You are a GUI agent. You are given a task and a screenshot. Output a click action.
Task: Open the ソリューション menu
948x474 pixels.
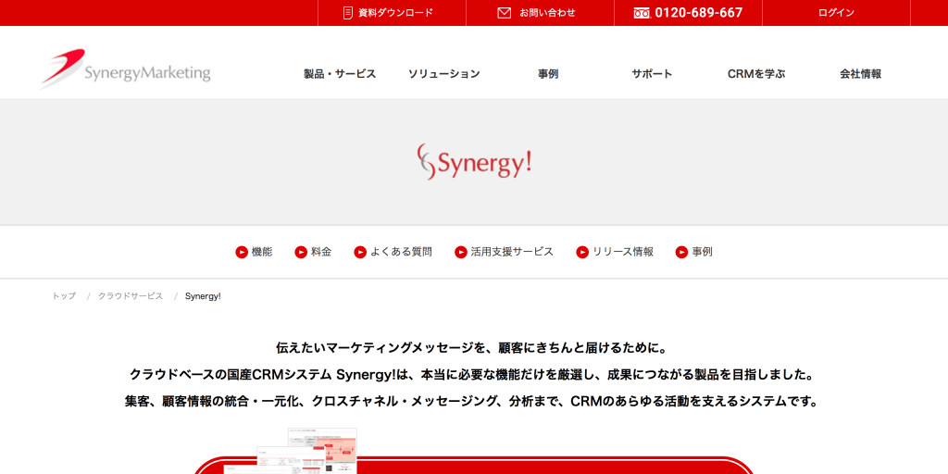click(443, 74)
